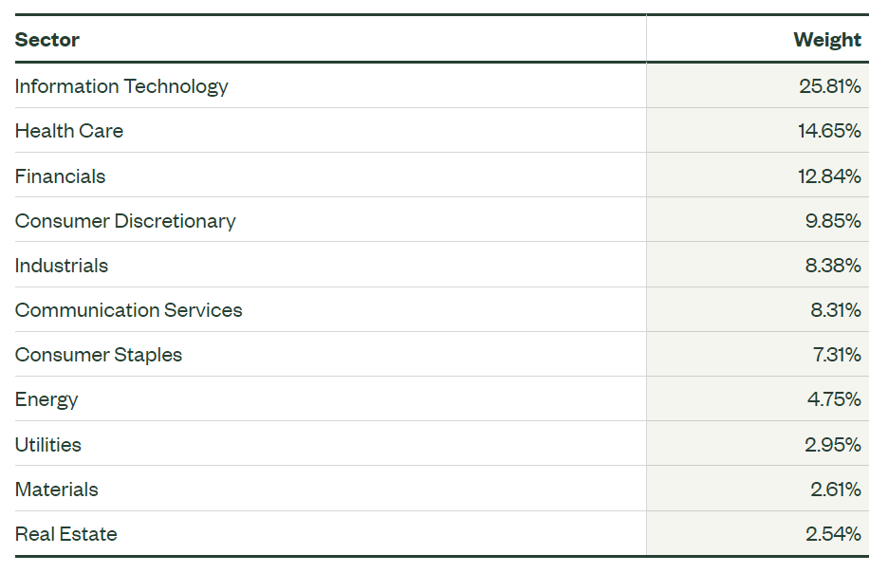This screenshot has height=573, width=888.
Task: Select the Communication Services row label
Action: click(129, 310)
